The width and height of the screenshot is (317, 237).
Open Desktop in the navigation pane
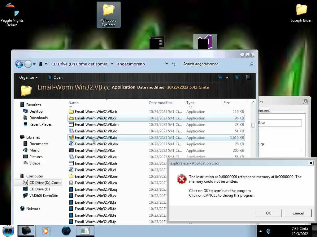click(33, 111)
